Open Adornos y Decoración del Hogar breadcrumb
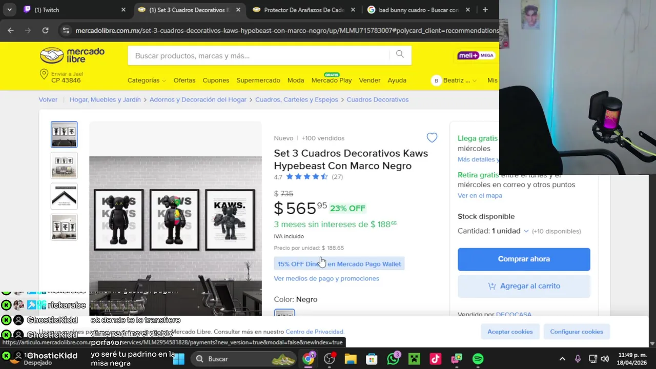 pyautogui.click(x=198, y=99)
